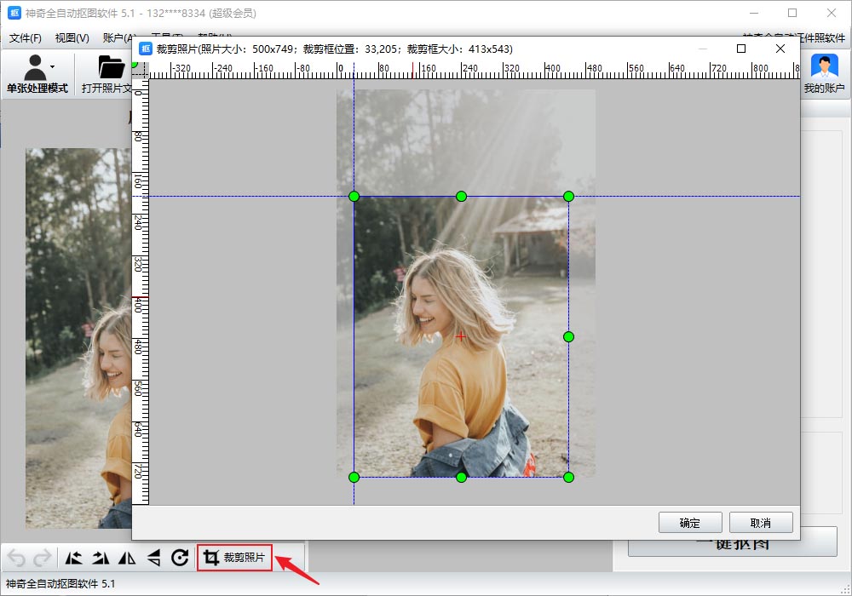
Task: Open the 视图(V) menu
Action: [72, 38]
